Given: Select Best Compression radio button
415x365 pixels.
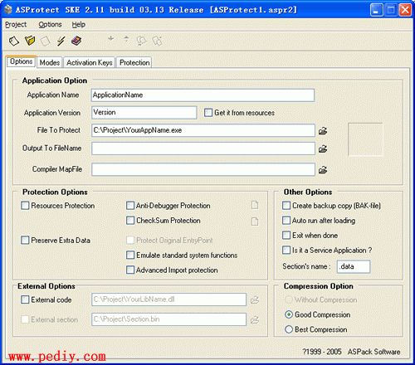Looking at the screenshot, I should [289, 329].
